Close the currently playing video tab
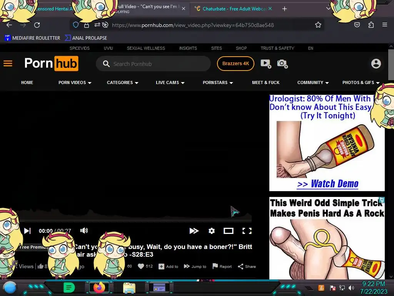The width and height of the screenshot is (394, 296). click(184, 8)
